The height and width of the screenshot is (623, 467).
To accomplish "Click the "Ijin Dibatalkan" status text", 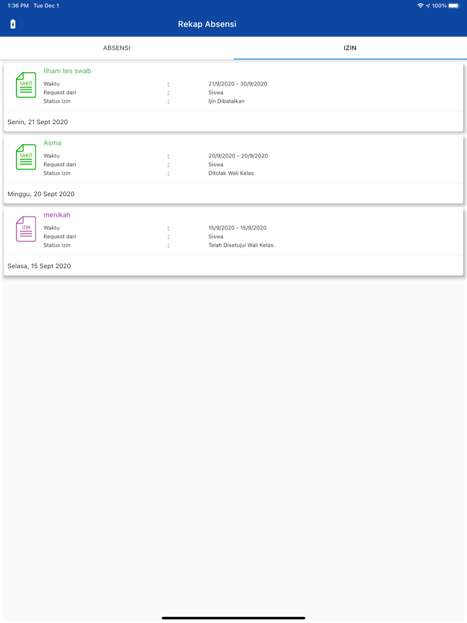I will (x=227, y=101).
